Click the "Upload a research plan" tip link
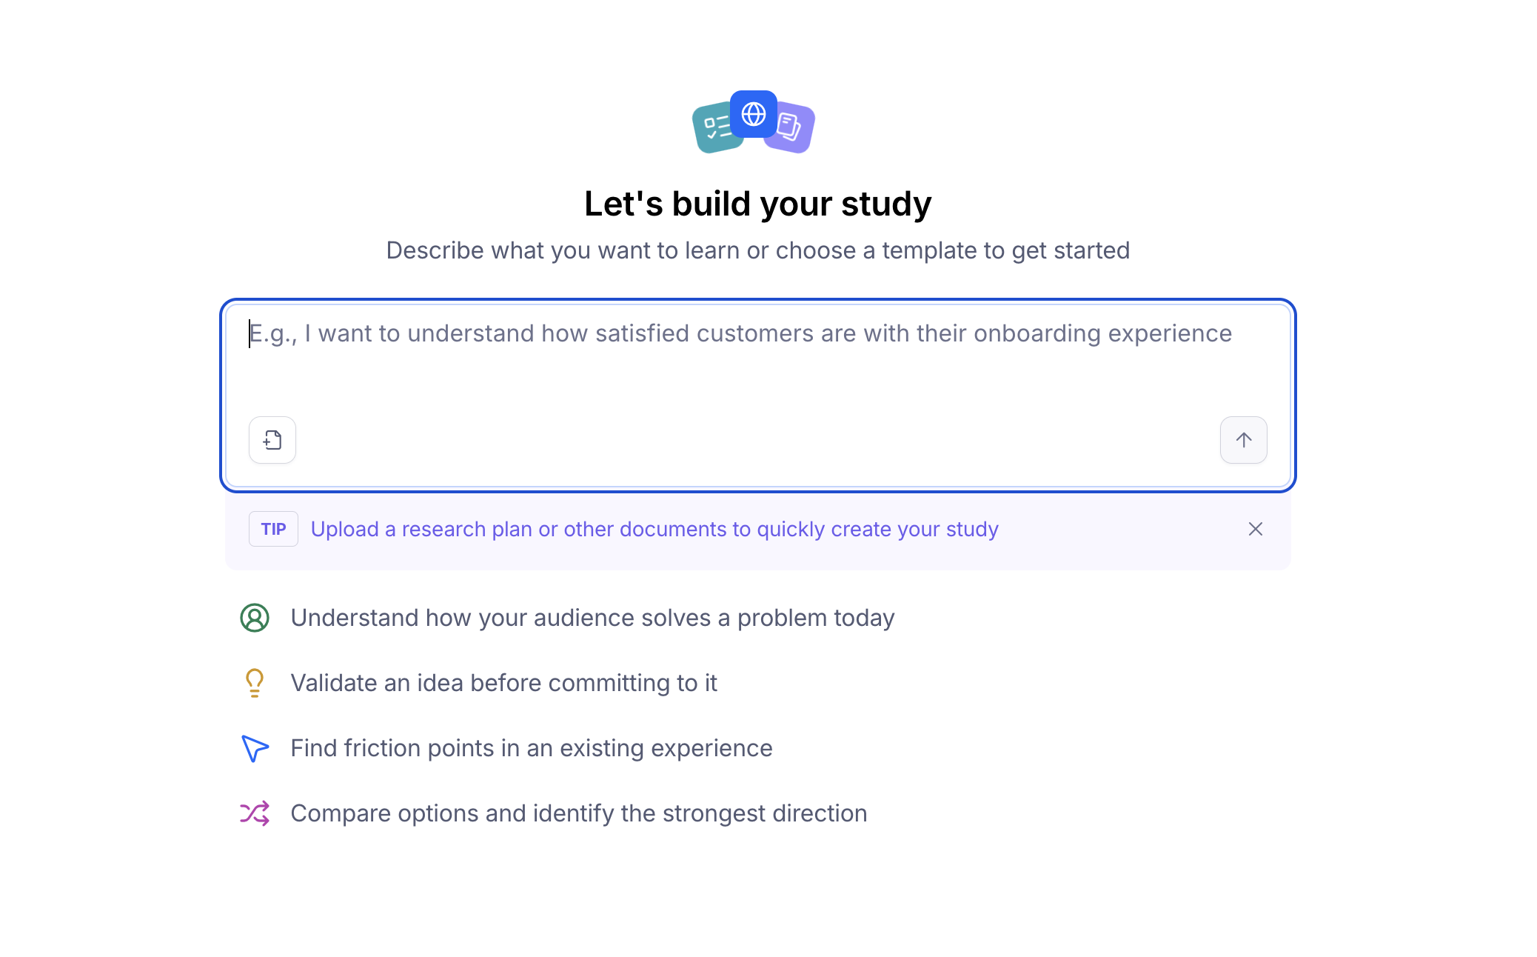 [x=654, y=529]
